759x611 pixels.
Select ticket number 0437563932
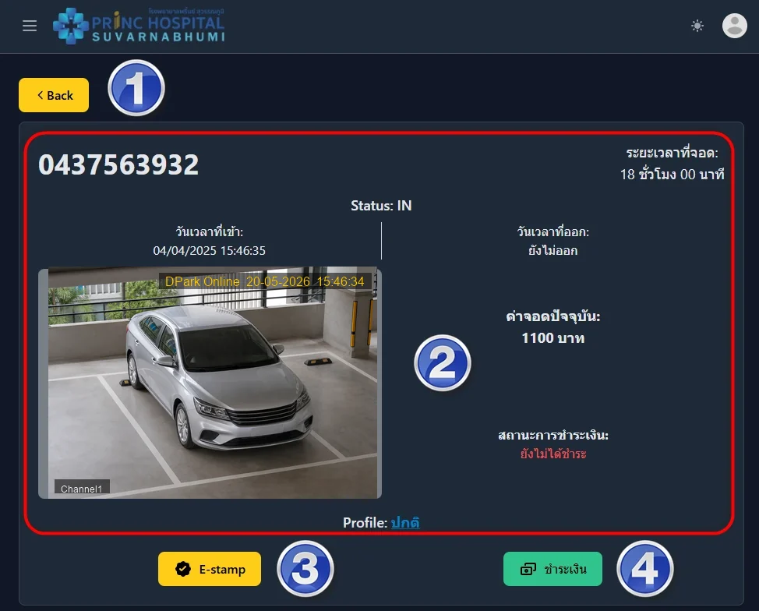click(118, 164)
